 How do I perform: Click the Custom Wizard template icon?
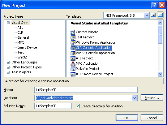pyautogui.click(x=73, y=32)
